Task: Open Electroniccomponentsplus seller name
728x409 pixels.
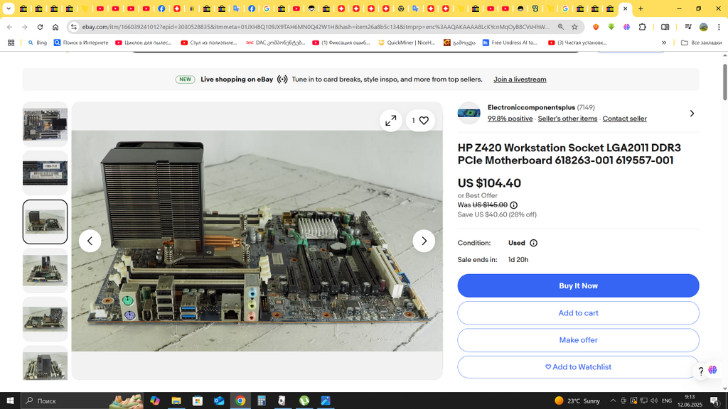Action: pyautogui.click(x=531, y=108)
